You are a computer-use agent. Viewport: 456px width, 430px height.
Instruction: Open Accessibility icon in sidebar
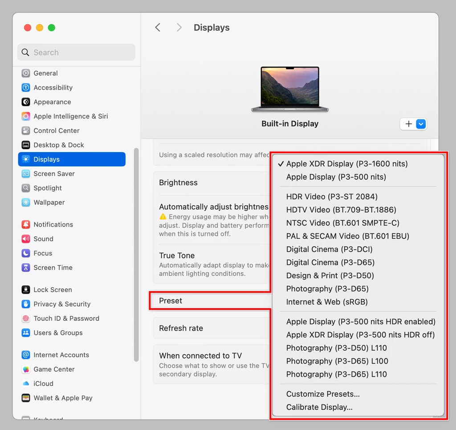pos(26,87)
